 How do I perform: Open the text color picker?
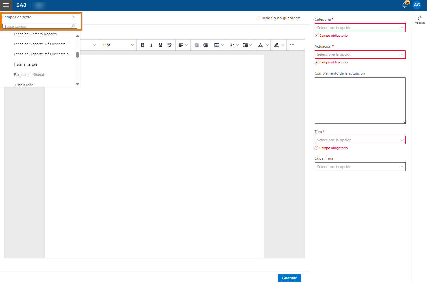pos(261,45)
